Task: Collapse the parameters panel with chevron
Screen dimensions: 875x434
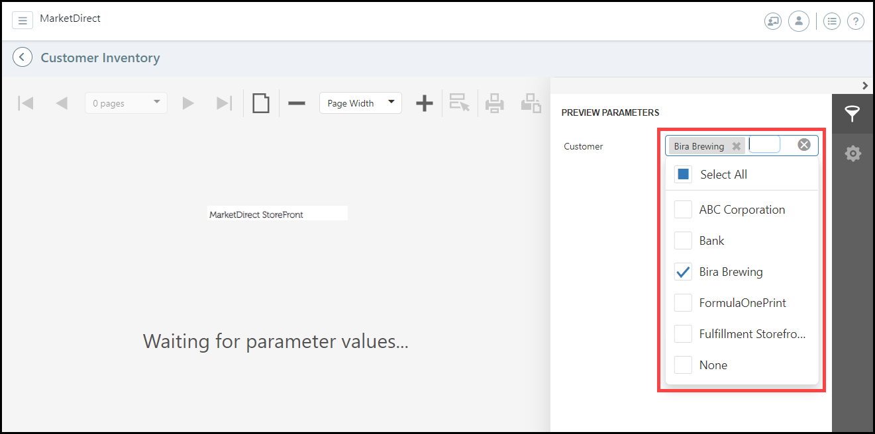Action: coord(864,85)
